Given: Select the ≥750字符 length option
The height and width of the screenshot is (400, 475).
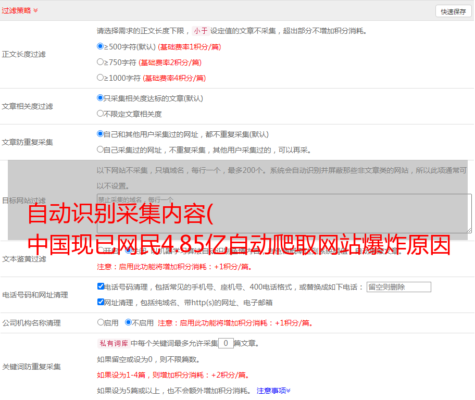Looking at the screenshot, I should click(100, 62).
